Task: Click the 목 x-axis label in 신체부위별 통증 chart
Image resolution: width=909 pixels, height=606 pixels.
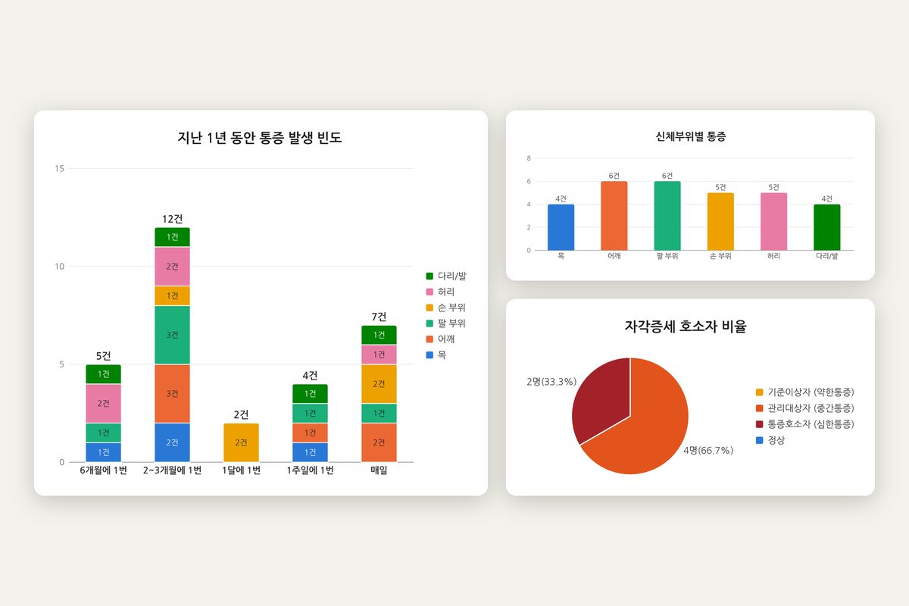Action: (561, 256)
